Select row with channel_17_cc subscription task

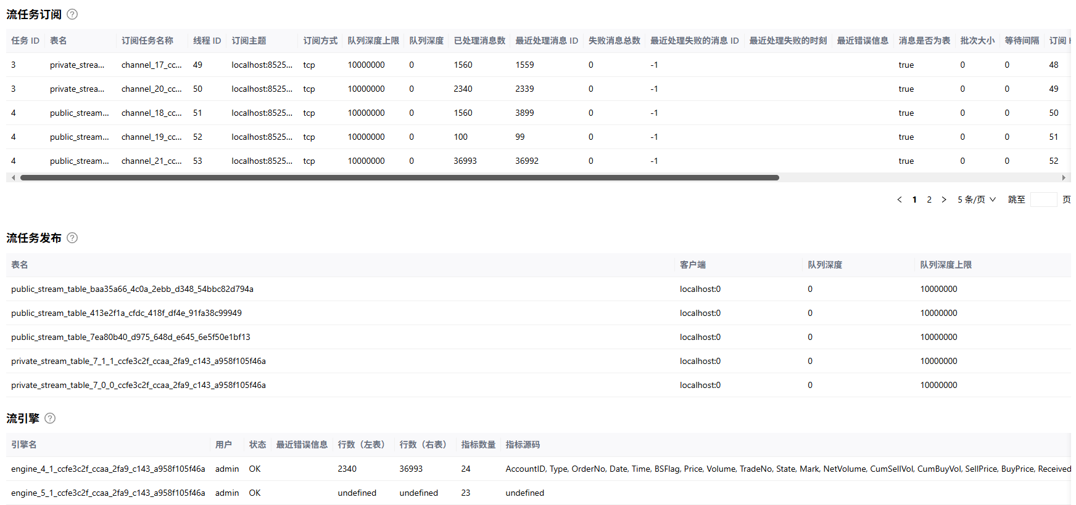pyautogui.click(x=151, y=65)
